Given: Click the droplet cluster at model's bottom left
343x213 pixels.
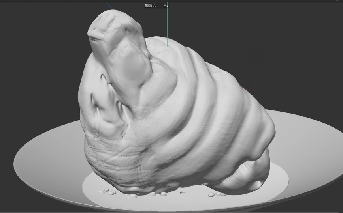Looking at the screenshot, I should click(109, 192).
